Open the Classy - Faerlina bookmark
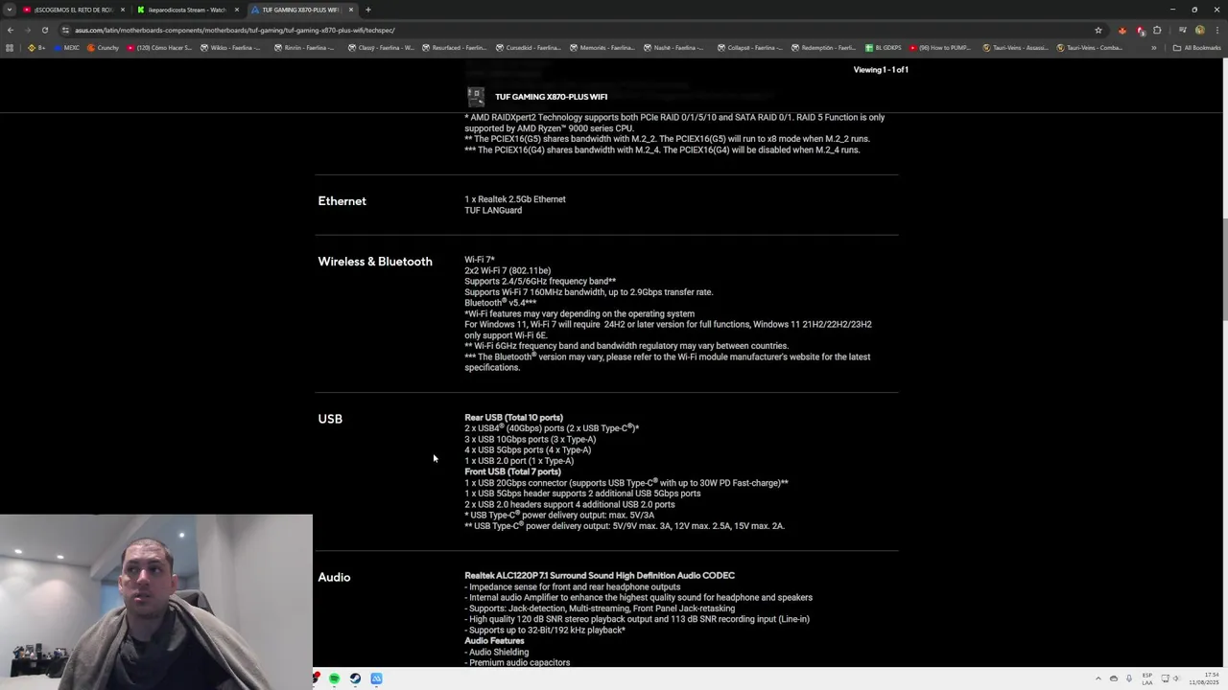This screenshot has height=690, width=1228. (381, 48)
